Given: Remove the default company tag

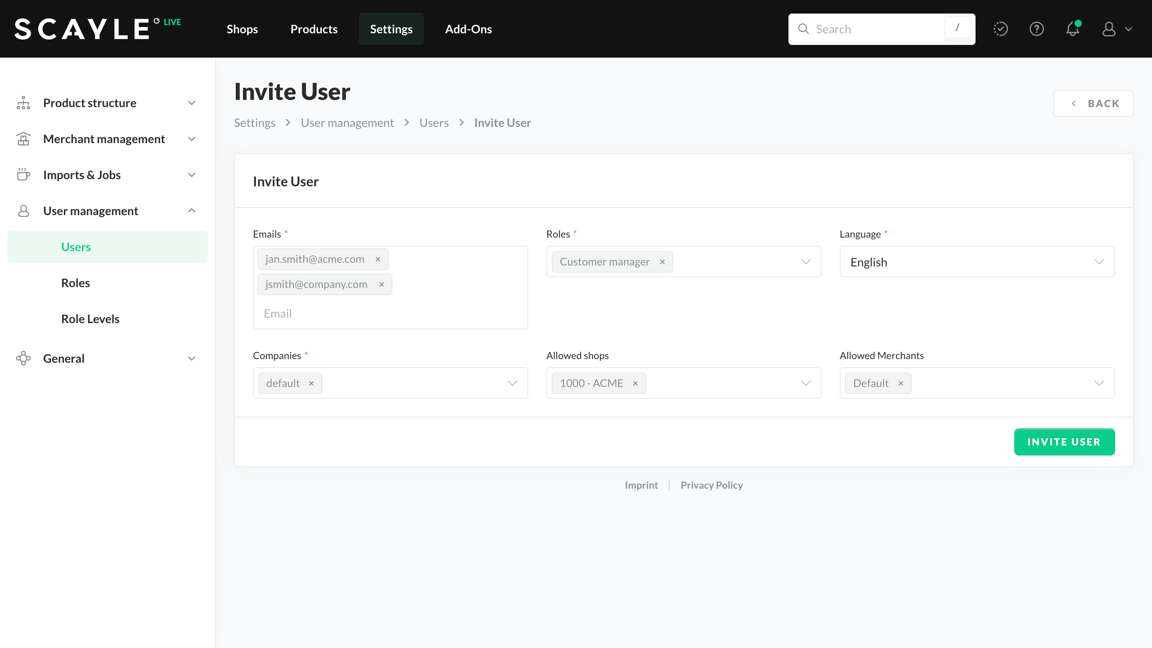Looking at the screenshot, I should 311,383.
